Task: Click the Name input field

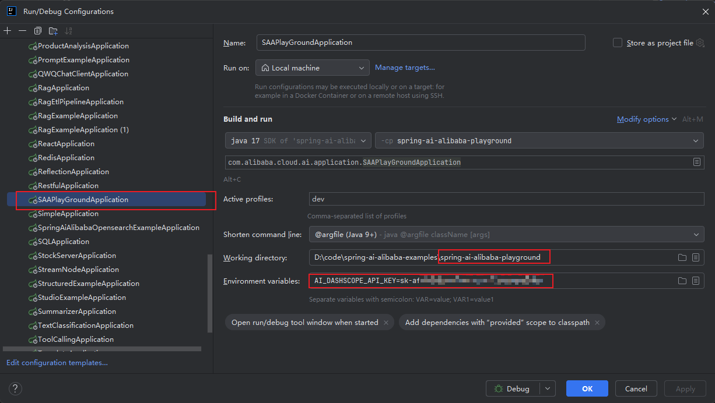Action: pyautogui.click(x=420, y=43)
